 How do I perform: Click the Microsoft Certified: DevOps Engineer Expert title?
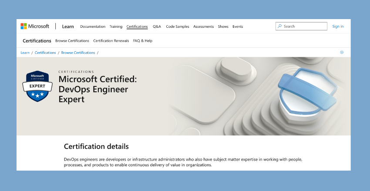coord(98,89)
